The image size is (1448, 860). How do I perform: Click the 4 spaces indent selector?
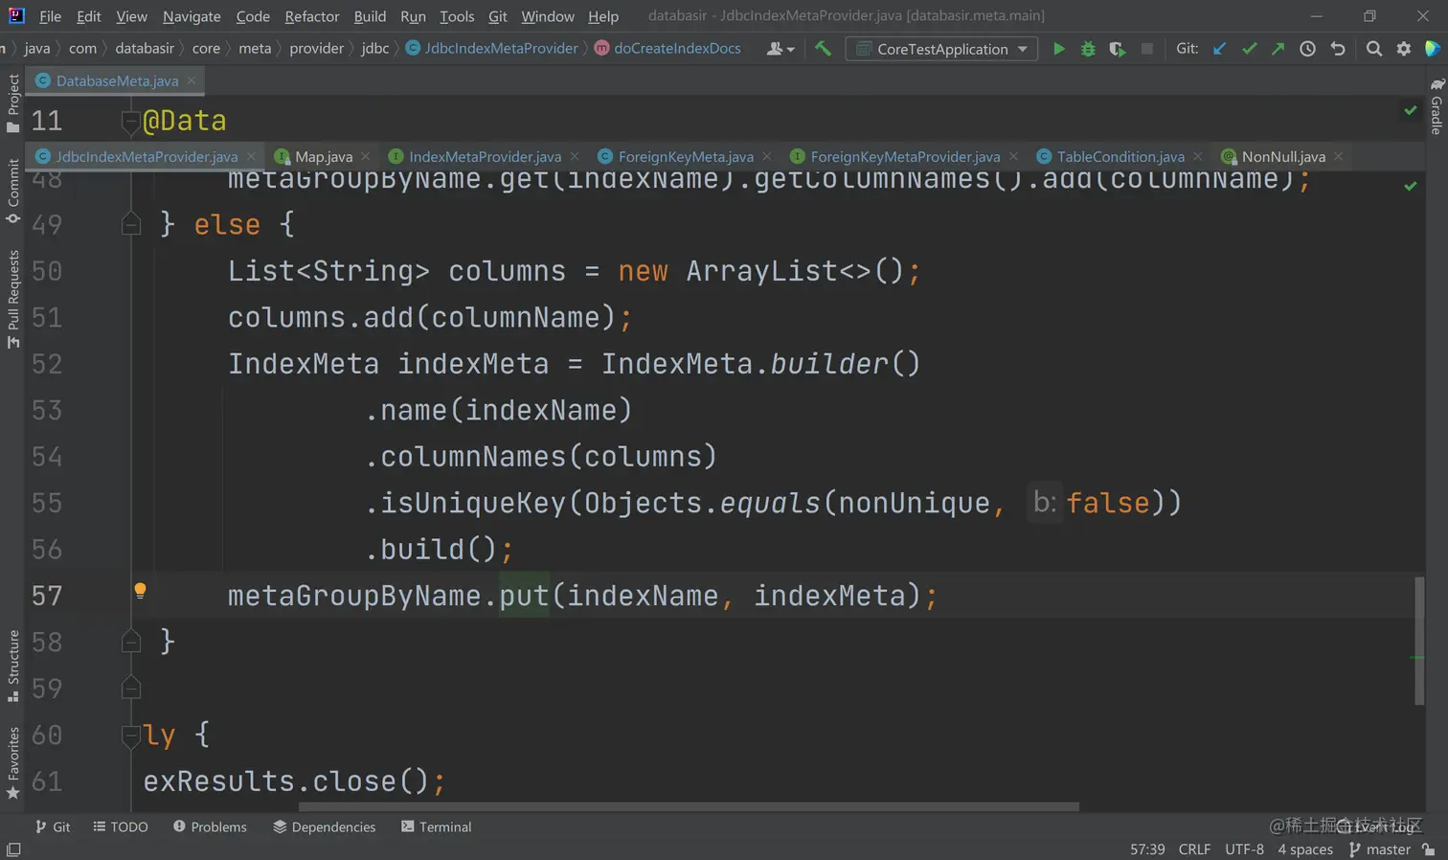1305,849
